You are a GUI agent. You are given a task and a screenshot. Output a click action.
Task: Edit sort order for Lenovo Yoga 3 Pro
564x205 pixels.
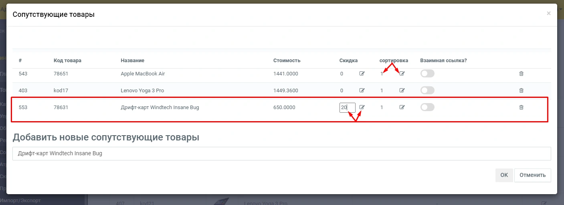coord(402,90)
